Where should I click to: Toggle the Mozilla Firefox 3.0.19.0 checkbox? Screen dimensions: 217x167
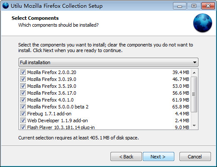click(x=23, y=79)
